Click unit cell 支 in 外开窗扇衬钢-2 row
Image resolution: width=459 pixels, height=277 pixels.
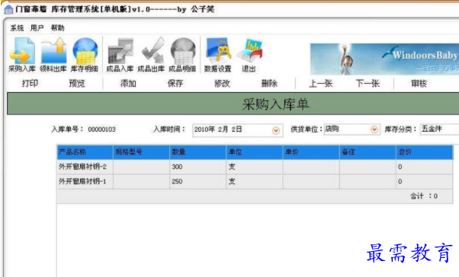255,167
